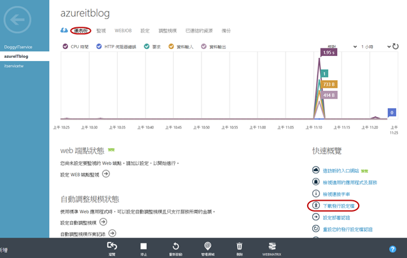Click arrow next to 設定自動調整規模
This screenshot has height=258, width=407.
tap(103, 222)
